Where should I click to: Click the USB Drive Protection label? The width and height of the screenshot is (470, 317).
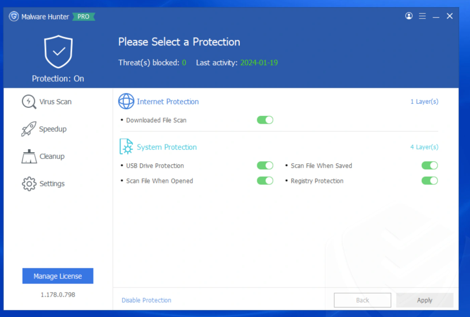point(155,166)
